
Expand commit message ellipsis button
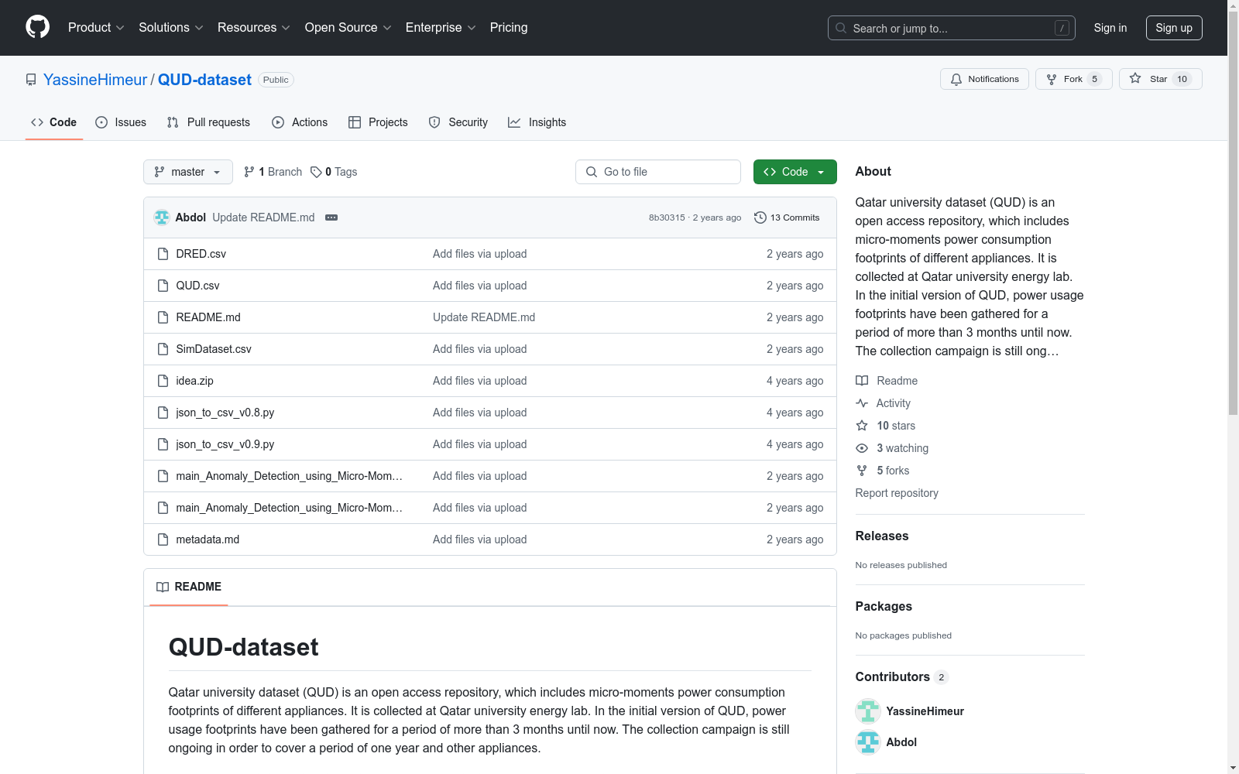(x=331, y=217)
